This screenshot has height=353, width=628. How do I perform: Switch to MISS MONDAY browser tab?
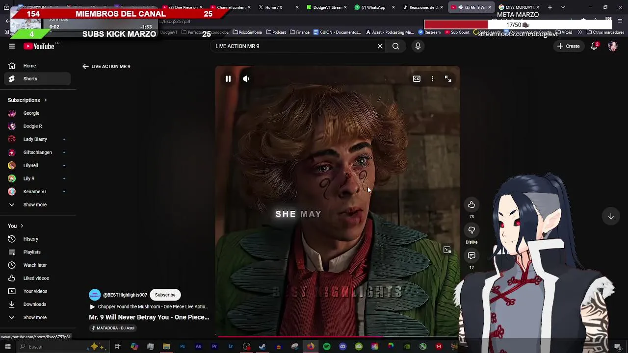pyautogui.click(x=519, y=7)
